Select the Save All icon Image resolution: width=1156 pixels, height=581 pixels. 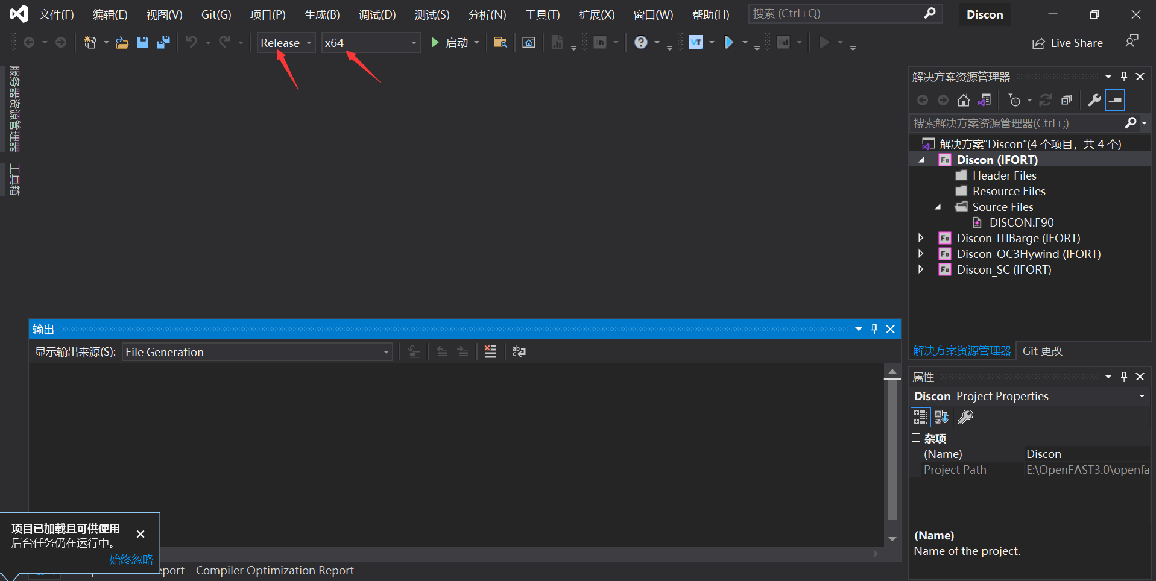point(163,42)
